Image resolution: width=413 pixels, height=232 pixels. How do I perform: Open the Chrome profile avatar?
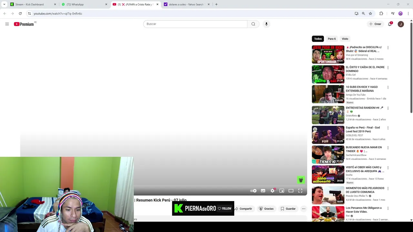point(400,14)
